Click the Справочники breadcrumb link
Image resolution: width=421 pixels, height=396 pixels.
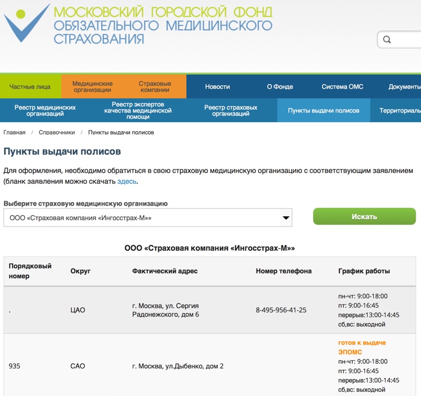pos(57,132)
